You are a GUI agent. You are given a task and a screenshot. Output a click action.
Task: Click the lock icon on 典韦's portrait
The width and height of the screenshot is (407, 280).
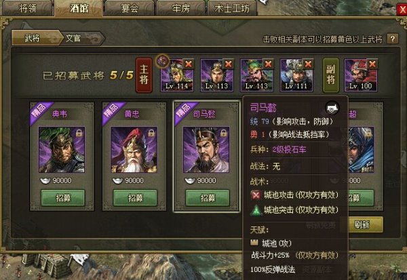click(x=79, y=133)
